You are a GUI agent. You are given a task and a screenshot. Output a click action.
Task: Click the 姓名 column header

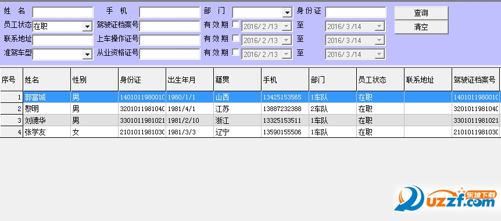47,80
